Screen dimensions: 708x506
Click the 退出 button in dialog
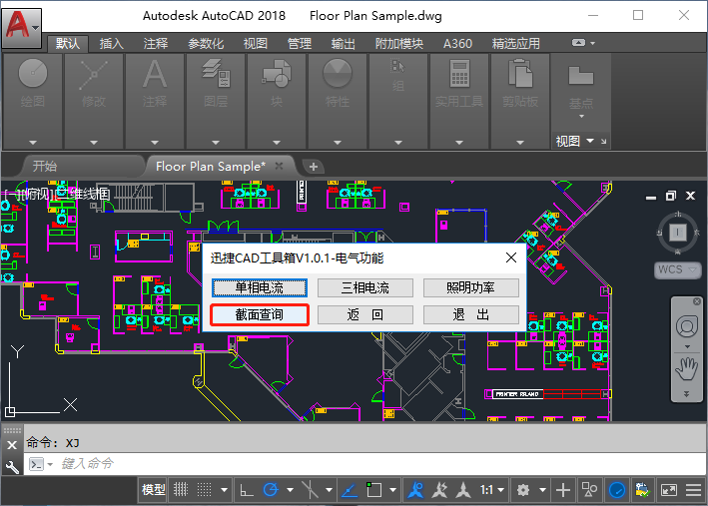471,314
